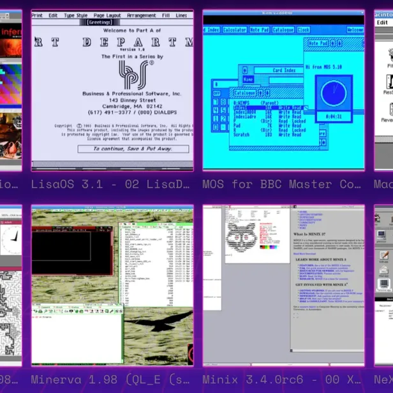Click the '0:WIMPS (Parent)' Catalogue entry
The height and width of the screenshot is (393, 393).
click(256, 103)
